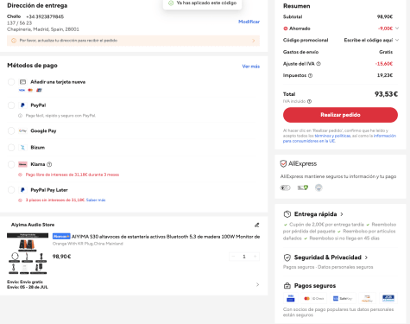Open IVA incluido info icon
410x324 pixels.
pyautogui.click(x=309, y=101)
